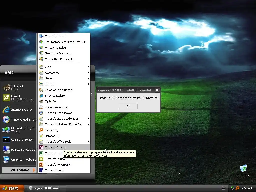Expand the Accessories submenu arrow
This screenshot has width=256, height=192.
coord(88,73)
